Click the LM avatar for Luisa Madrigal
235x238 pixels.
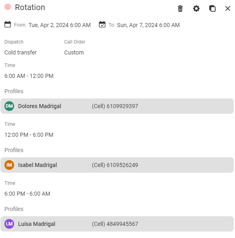tap(9, 224)
